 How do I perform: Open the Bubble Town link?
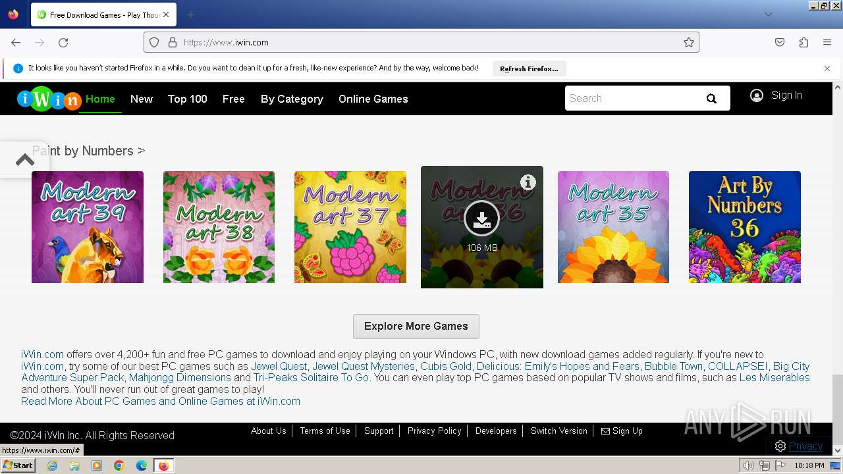(674, 366)
